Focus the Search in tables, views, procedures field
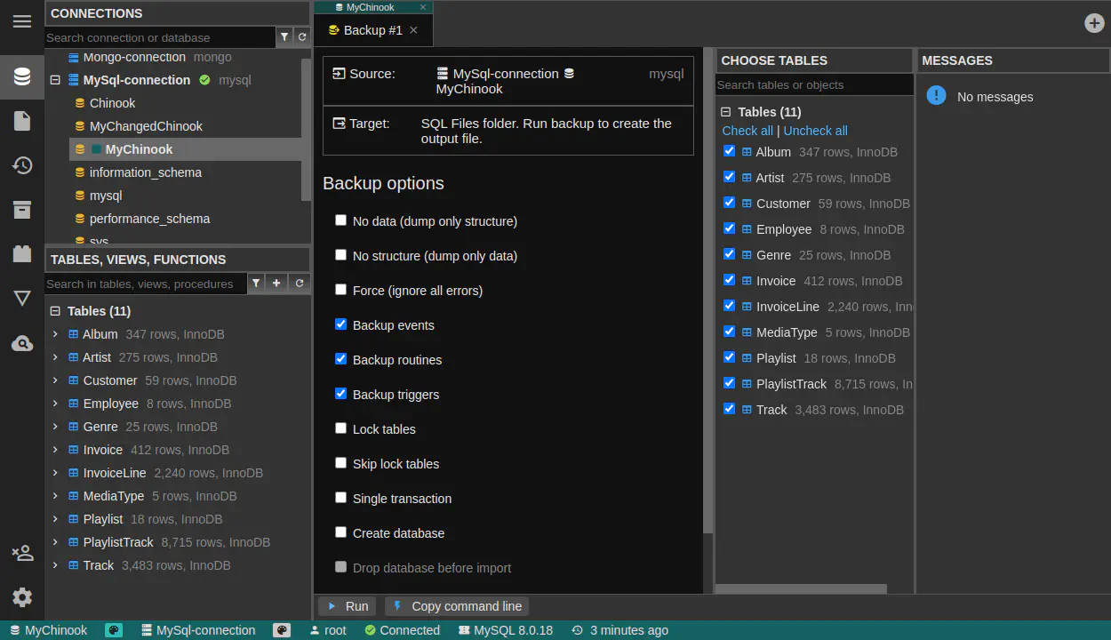This screenshot has height=640, width=1111. (x=145, y=284)
